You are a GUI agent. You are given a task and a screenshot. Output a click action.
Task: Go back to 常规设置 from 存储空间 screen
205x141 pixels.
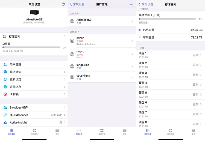(x=146, y=4)
